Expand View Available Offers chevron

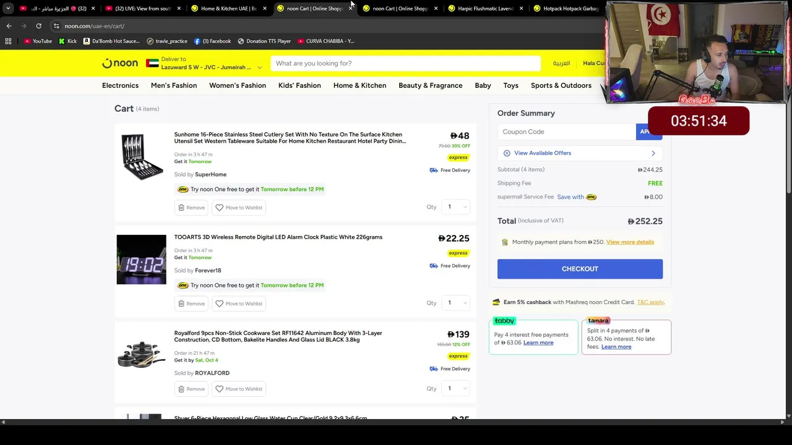[653, 153]
